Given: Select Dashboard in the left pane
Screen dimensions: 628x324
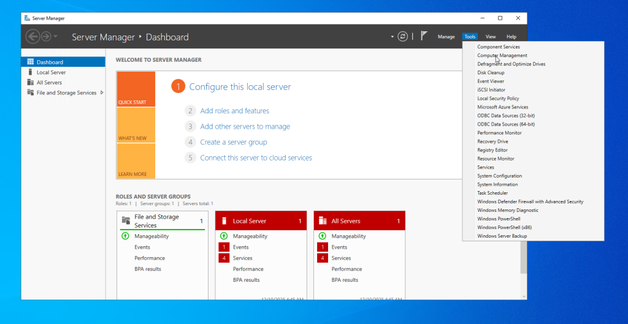Looking at the screenshot, I should (63, 62).
